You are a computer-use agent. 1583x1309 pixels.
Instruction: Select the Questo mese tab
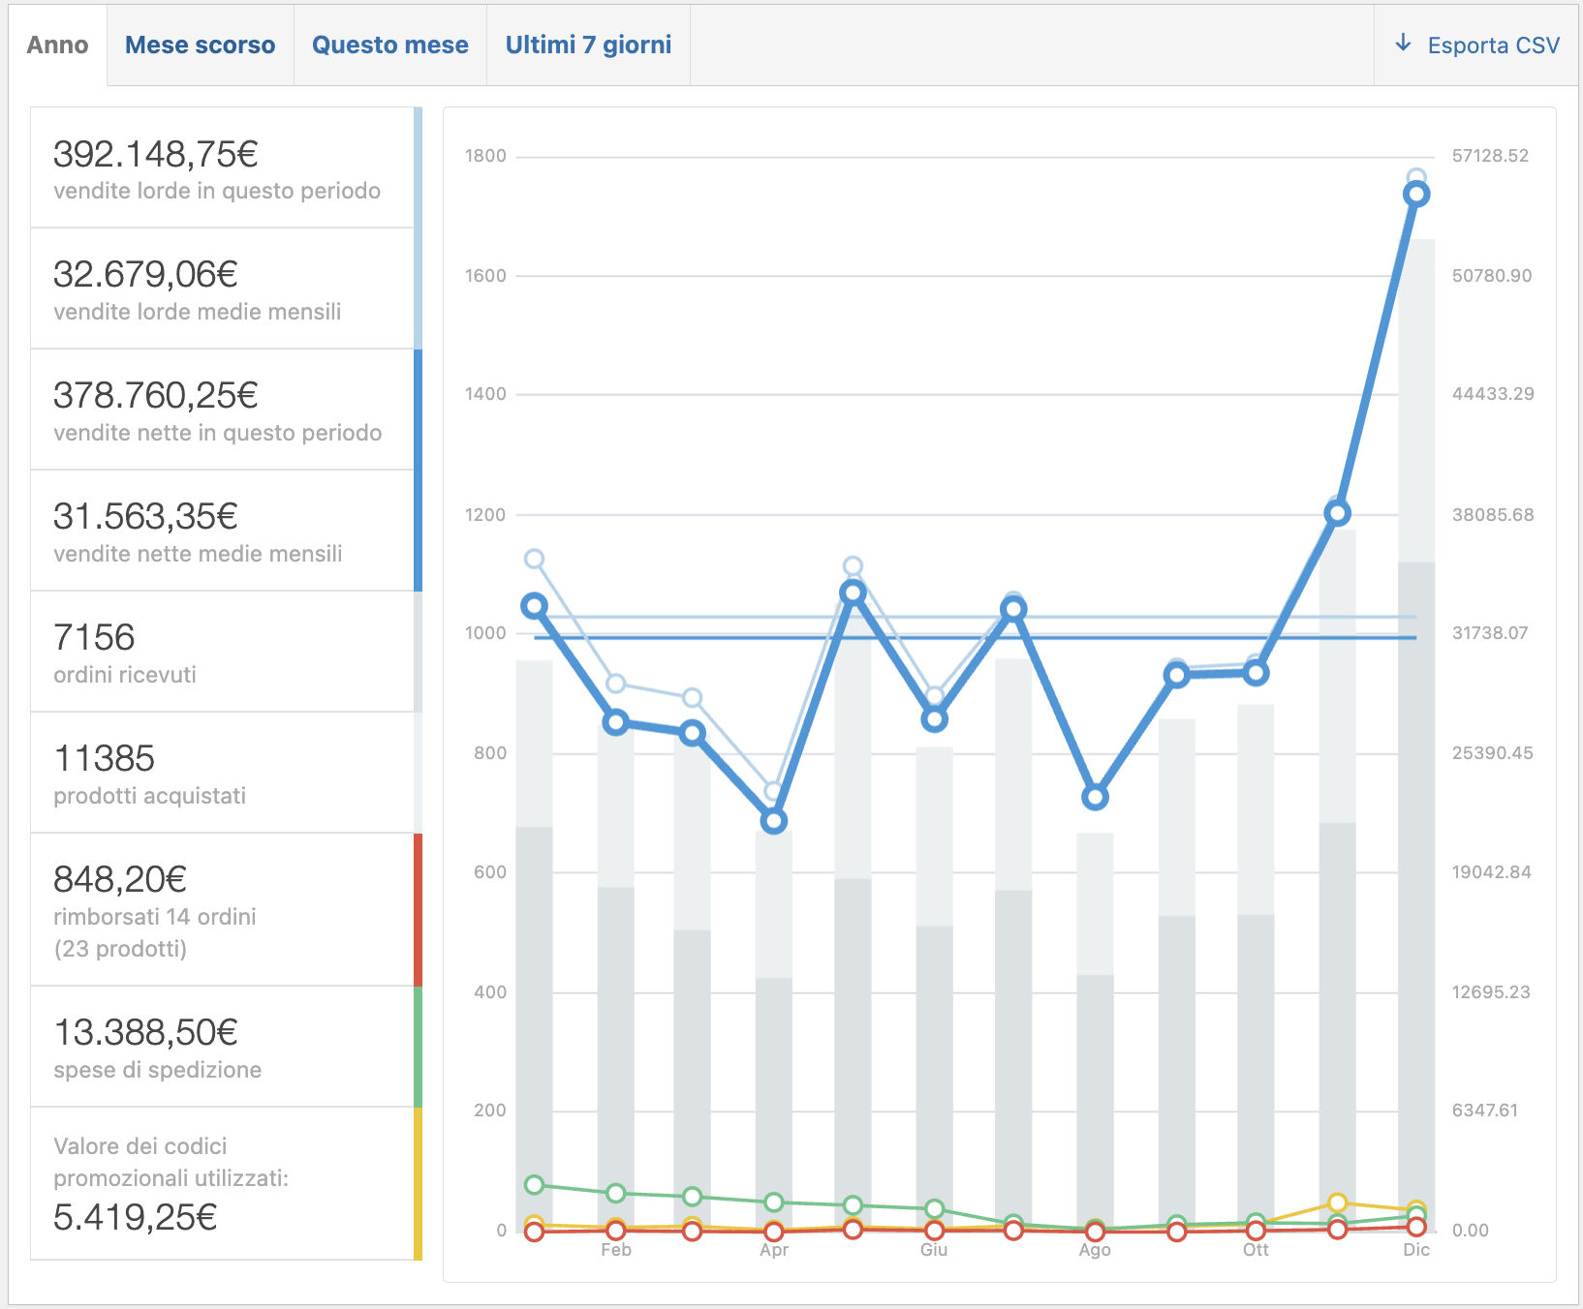pyautogui.click(x=389, y=46)
